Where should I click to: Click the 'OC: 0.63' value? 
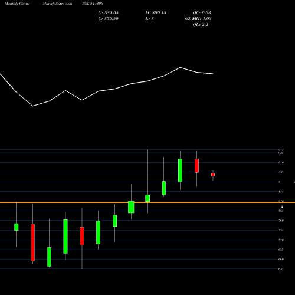point(202,12)
